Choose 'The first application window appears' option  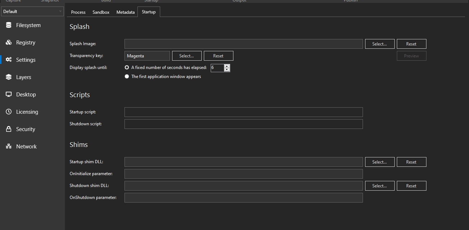pyautogui.click(x=127, y=76)
